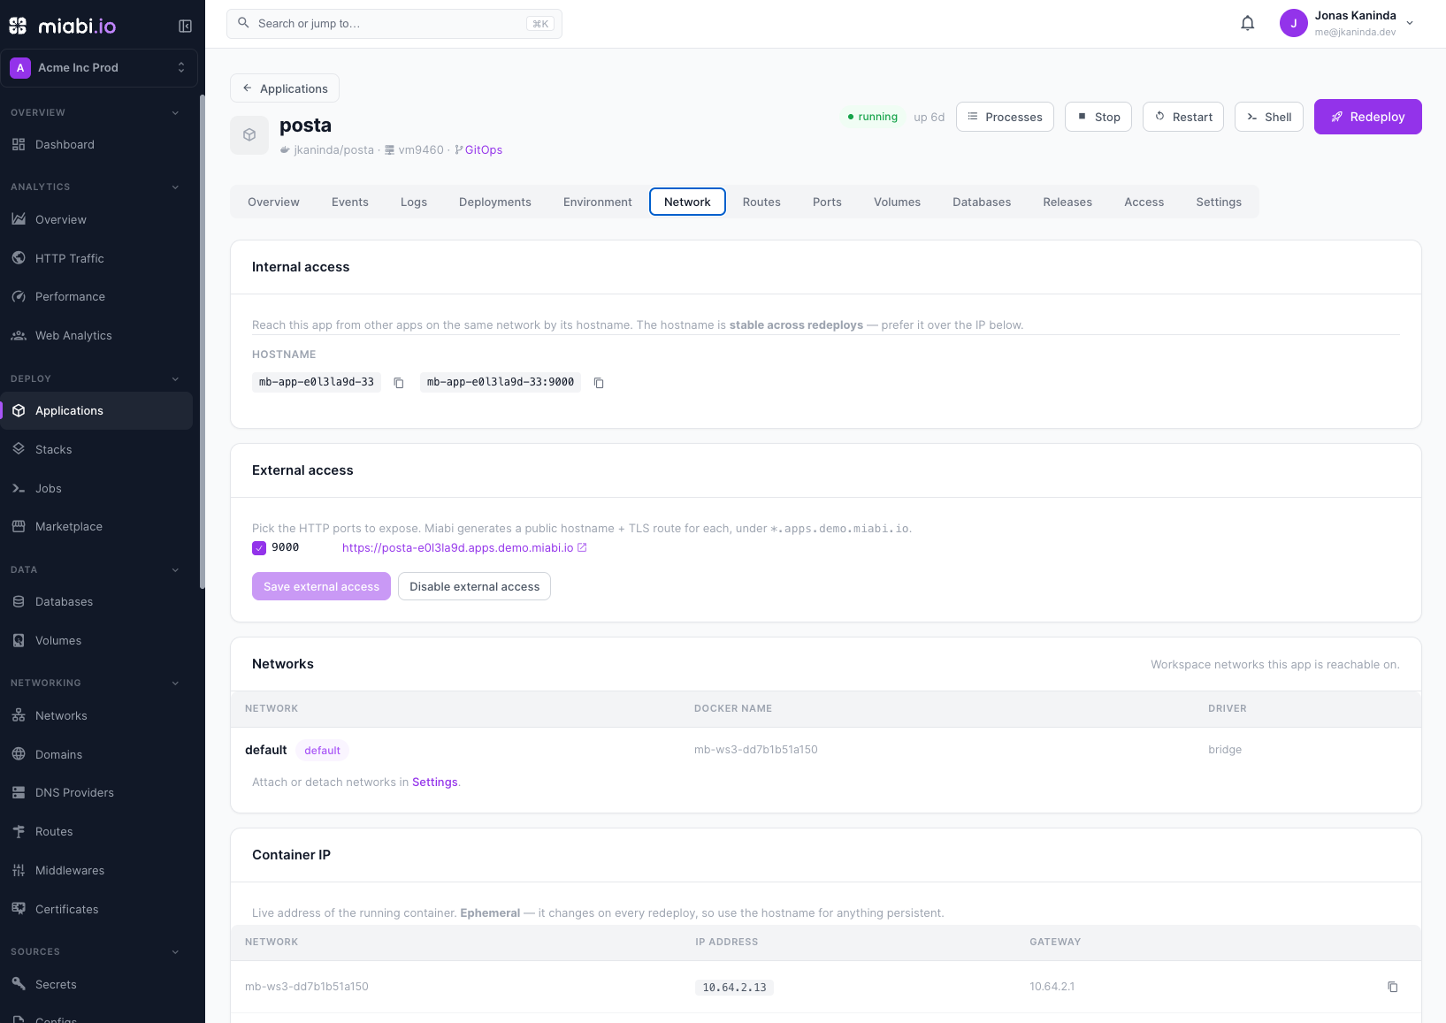
Task: Switch to the Settings tab
Action: 1219,202
